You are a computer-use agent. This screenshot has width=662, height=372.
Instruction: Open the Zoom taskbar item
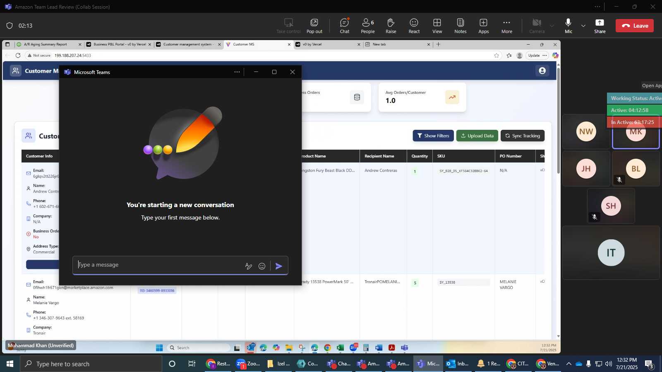click(x=248, y=364)
